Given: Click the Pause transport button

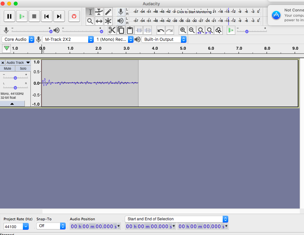Looking at the screenshot, I should point(9,16).
